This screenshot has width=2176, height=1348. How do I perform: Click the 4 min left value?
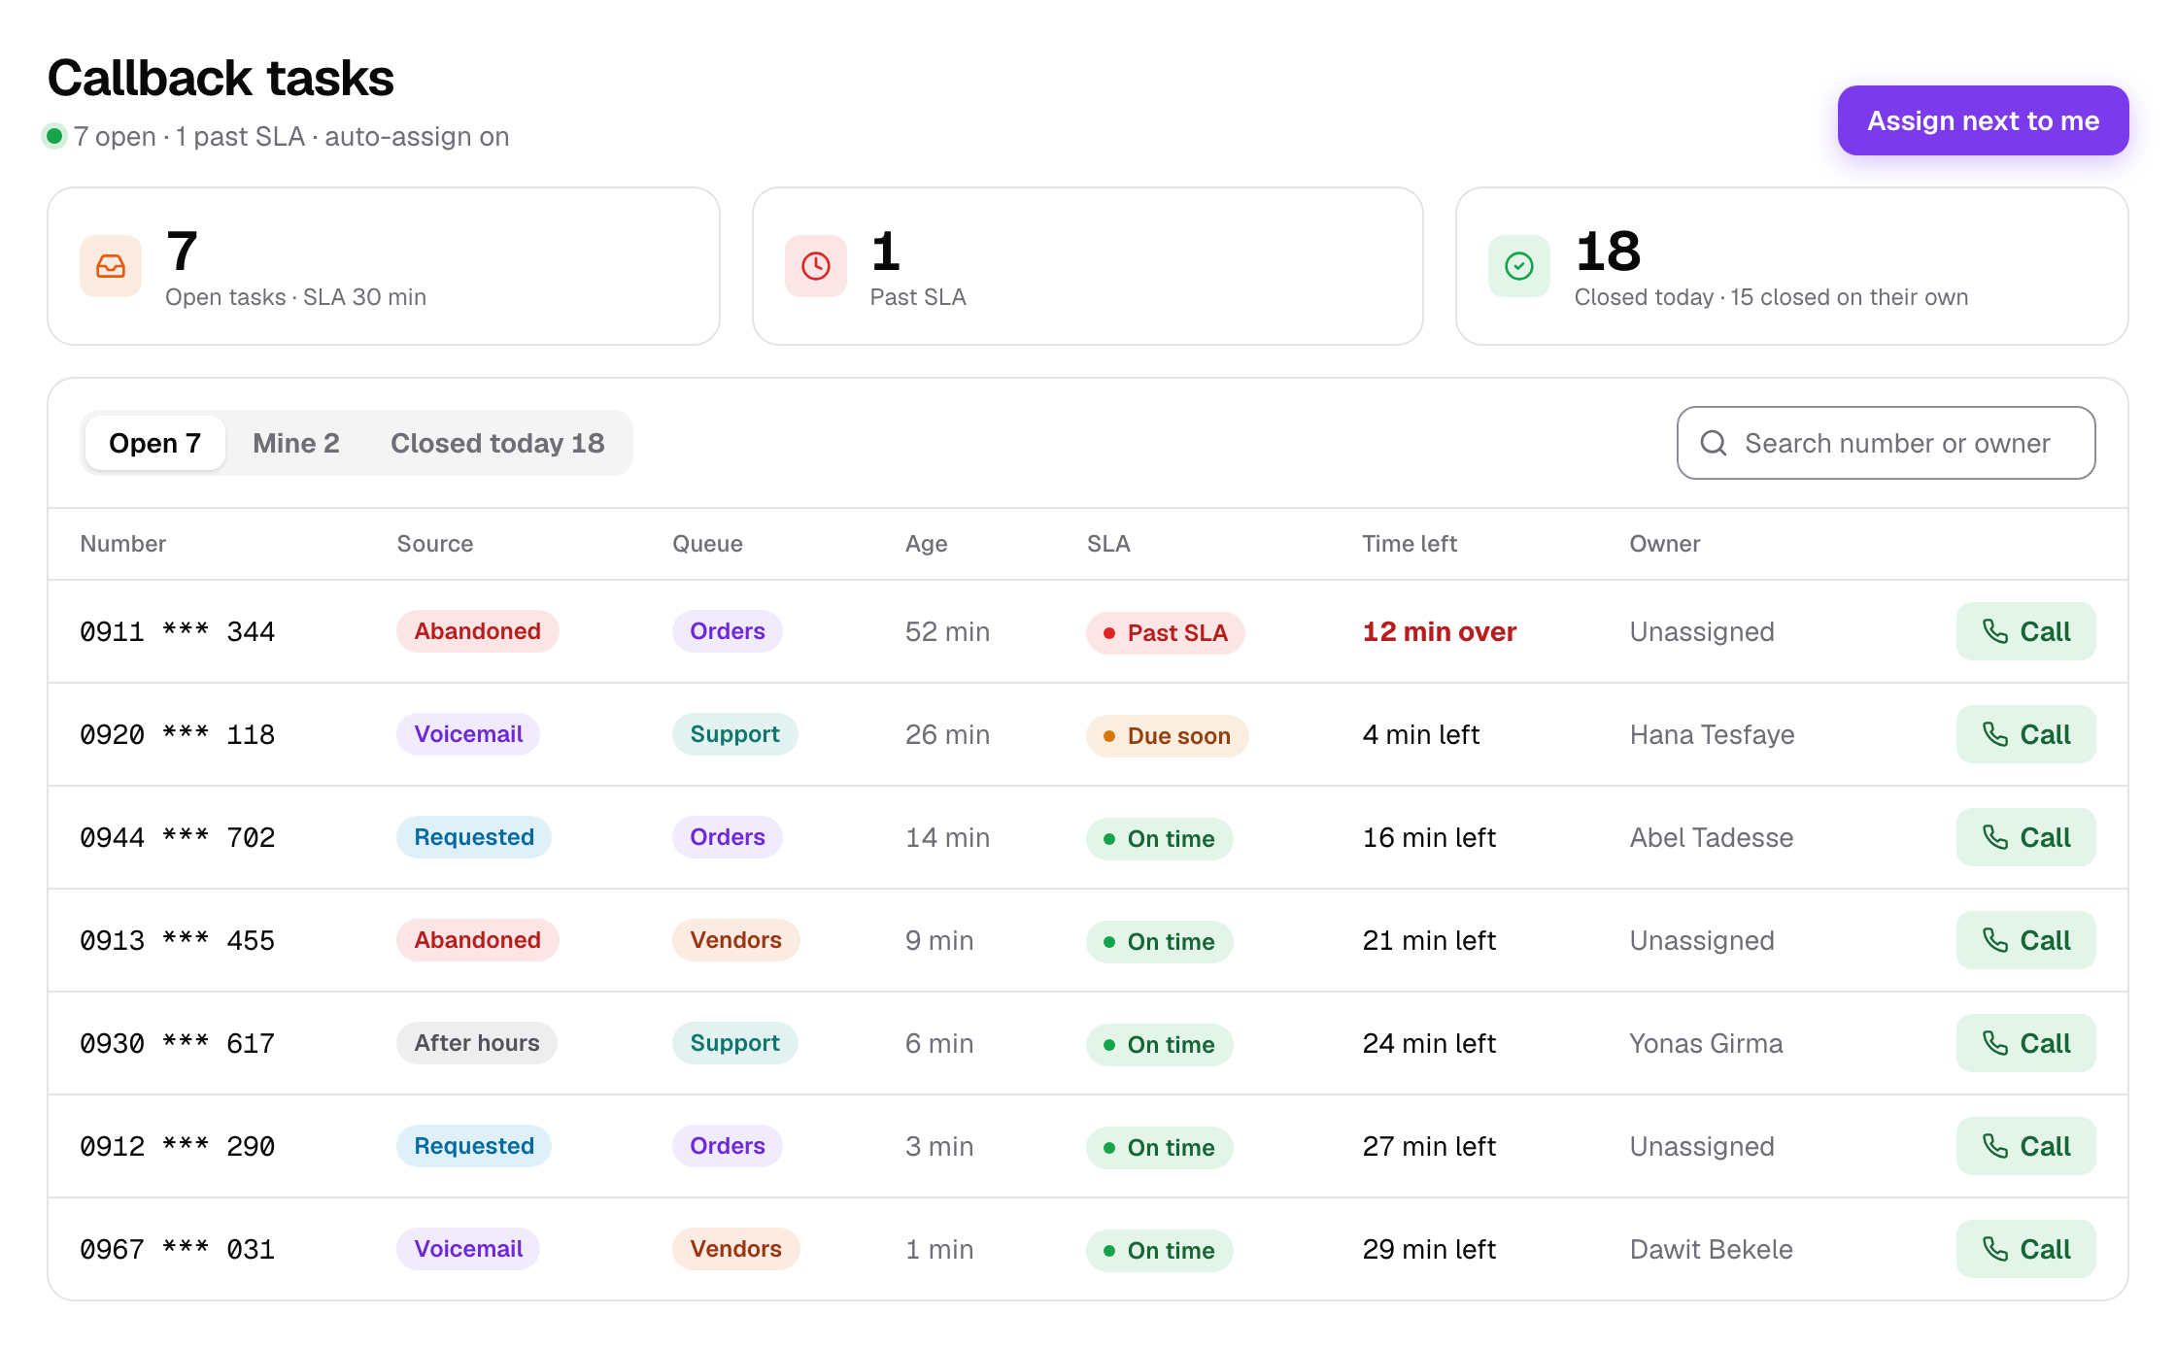(x=1420, y=734)
